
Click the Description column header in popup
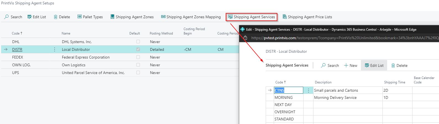(323, 82)
